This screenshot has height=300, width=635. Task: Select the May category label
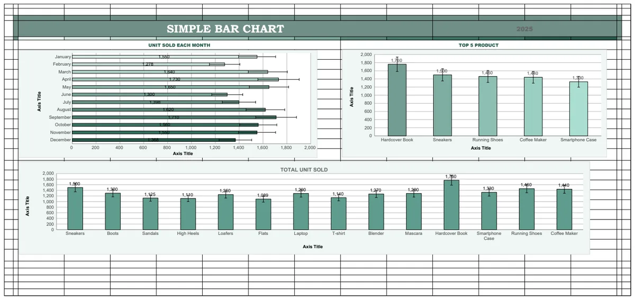[67, 87]
